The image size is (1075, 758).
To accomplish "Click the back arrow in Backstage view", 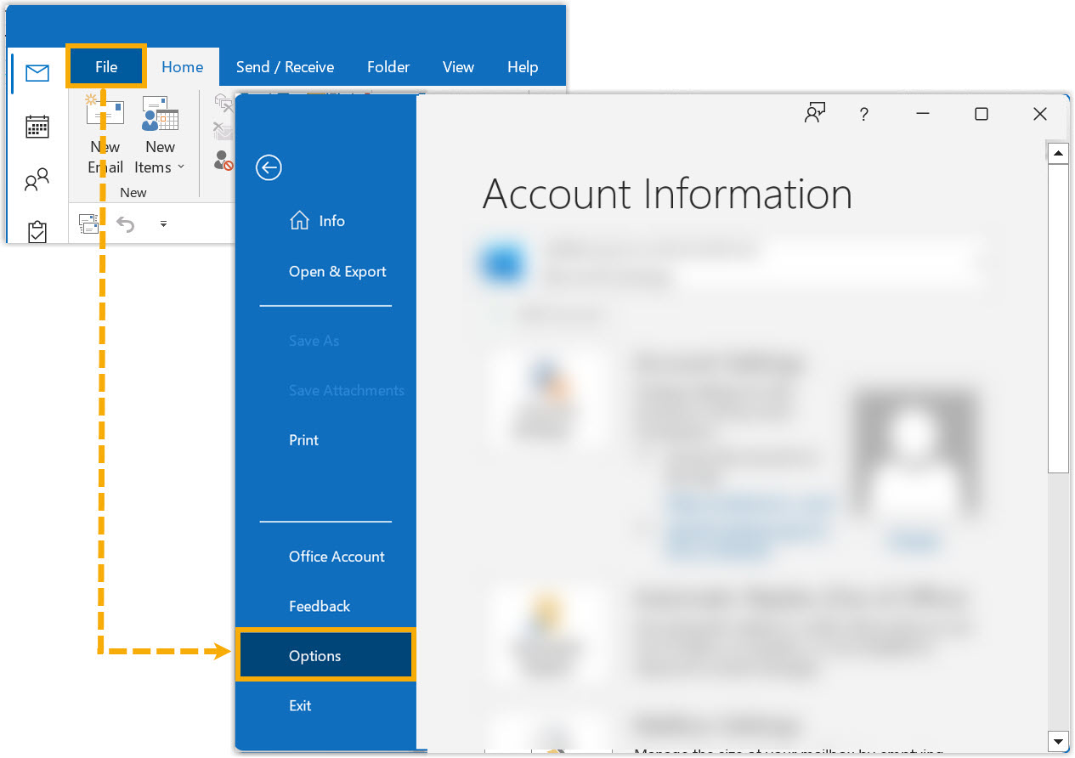I will (269, 167).
